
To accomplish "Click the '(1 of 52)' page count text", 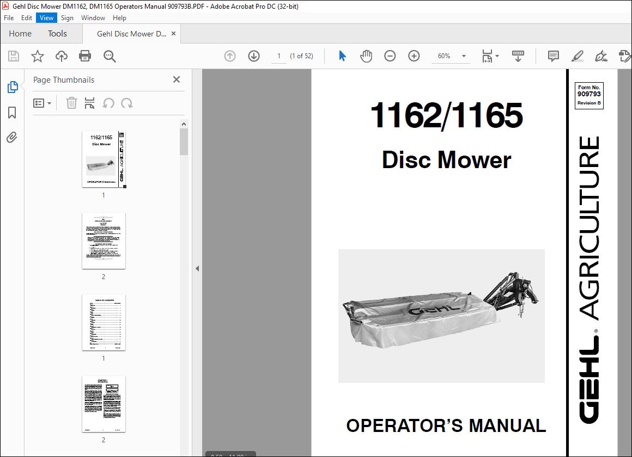I will 301,56.
